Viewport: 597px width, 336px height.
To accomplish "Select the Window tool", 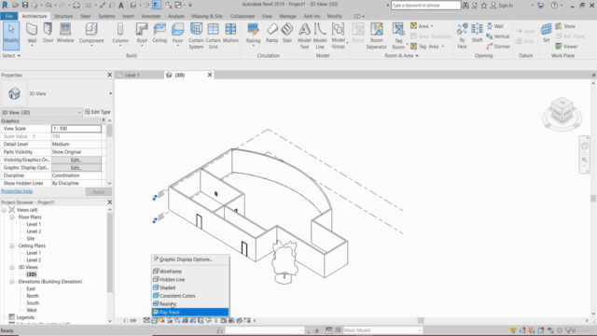I will click(65, 33).
